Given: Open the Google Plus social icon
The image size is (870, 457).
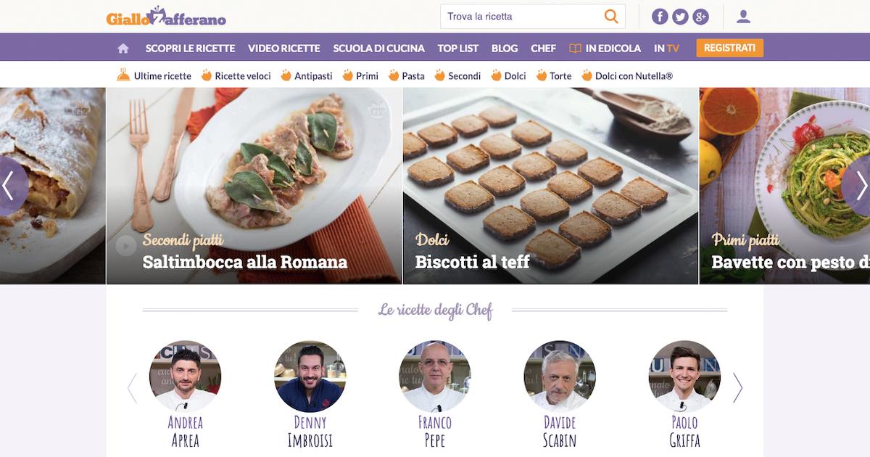Looking at the screenshot, I should [x=700, y=17].
